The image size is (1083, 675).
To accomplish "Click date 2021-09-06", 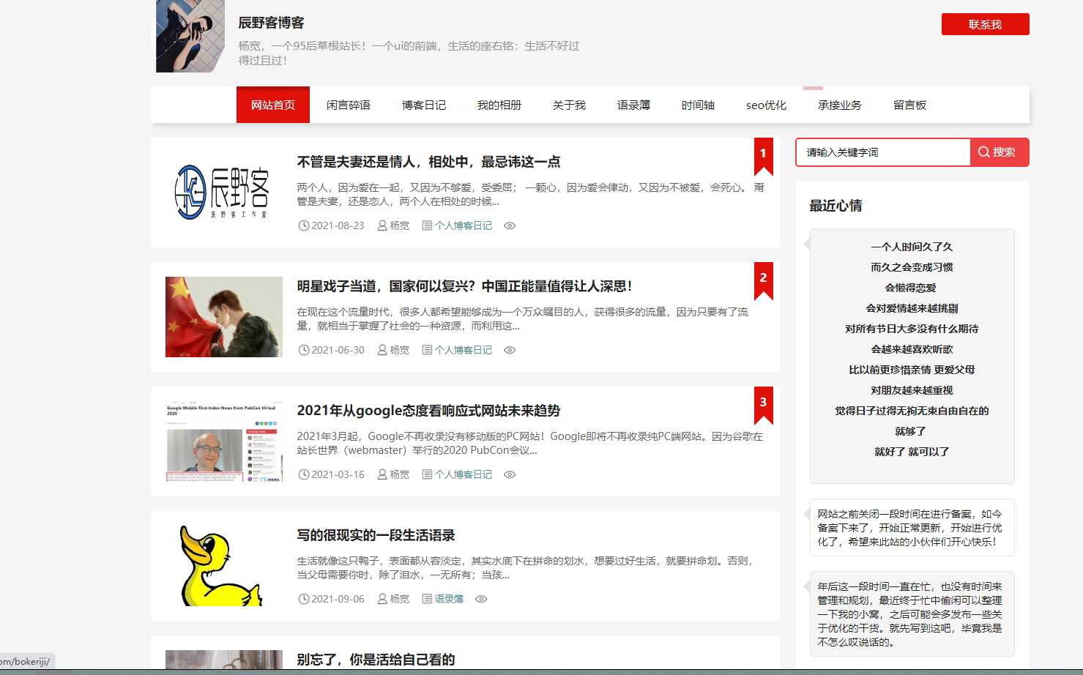I will pos(338,599).
